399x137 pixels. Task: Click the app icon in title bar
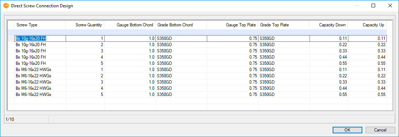click(7, 5)
